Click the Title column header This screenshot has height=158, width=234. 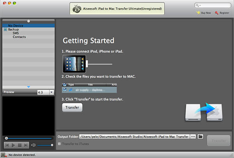pos(90,85)
